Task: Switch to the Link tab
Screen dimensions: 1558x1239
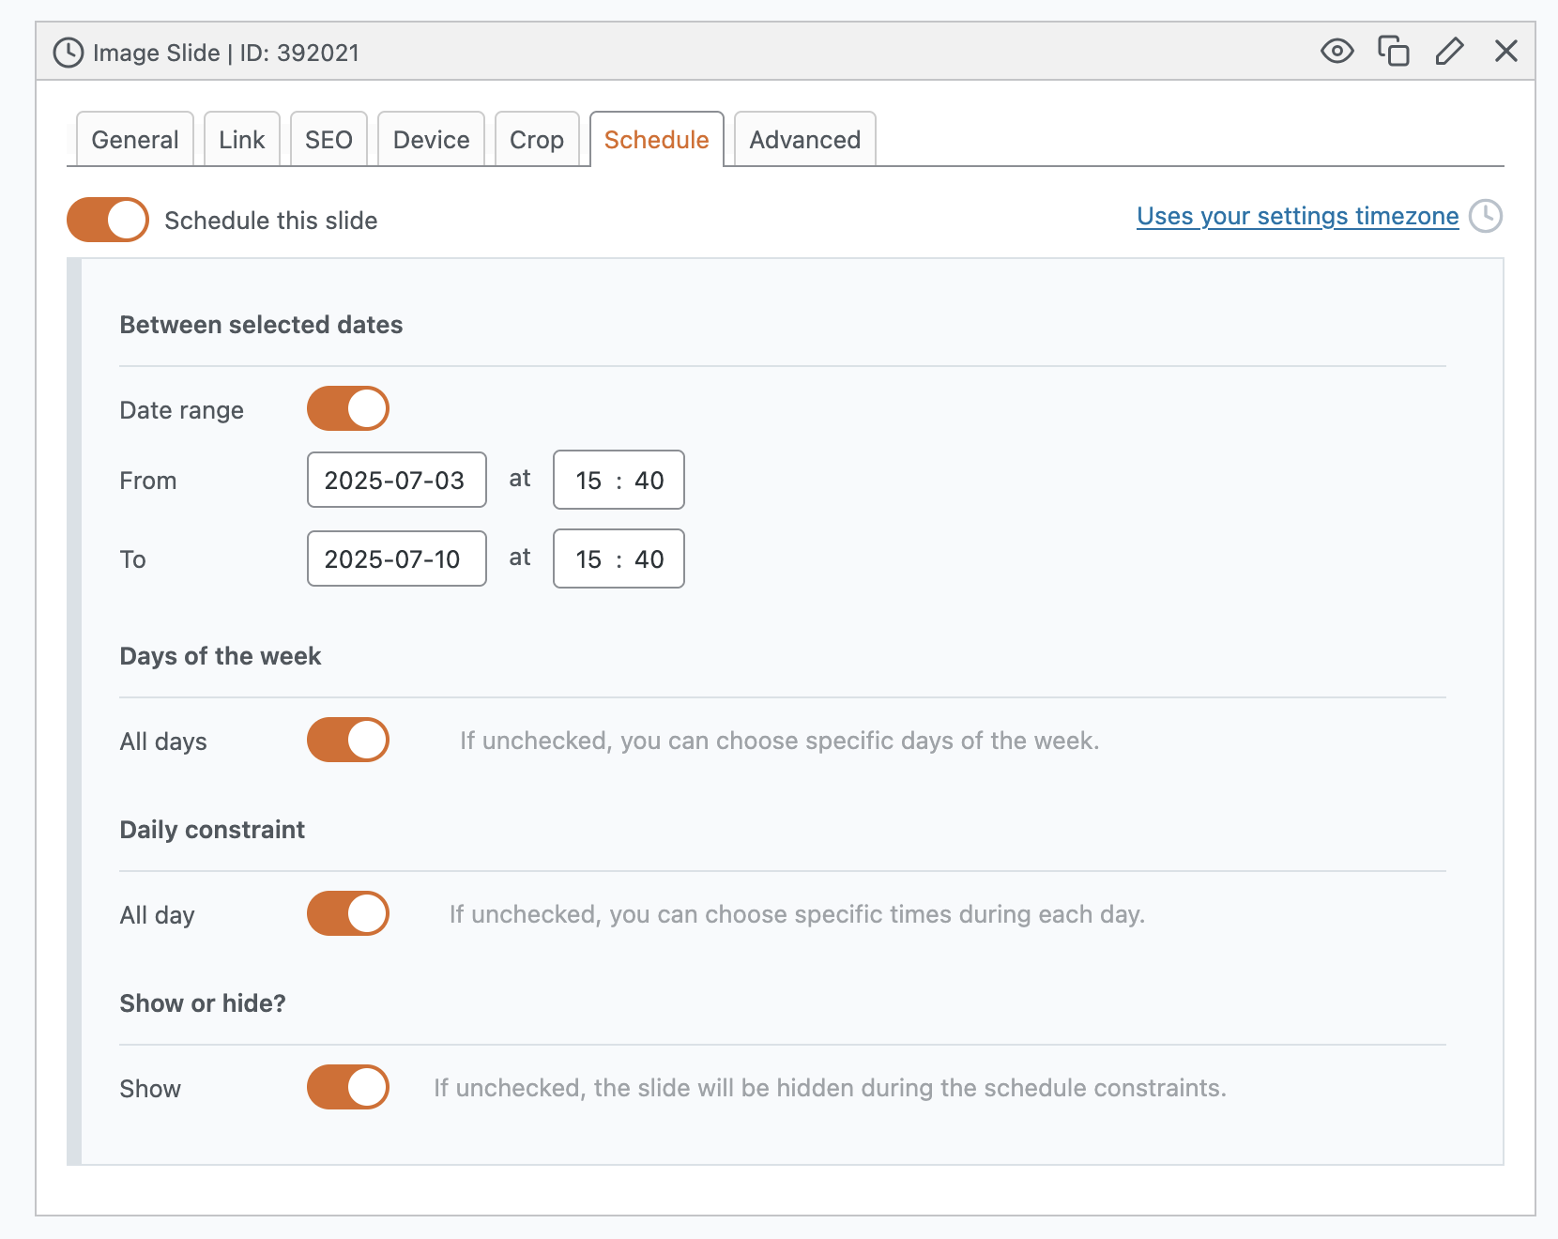Action: point(242,140)
